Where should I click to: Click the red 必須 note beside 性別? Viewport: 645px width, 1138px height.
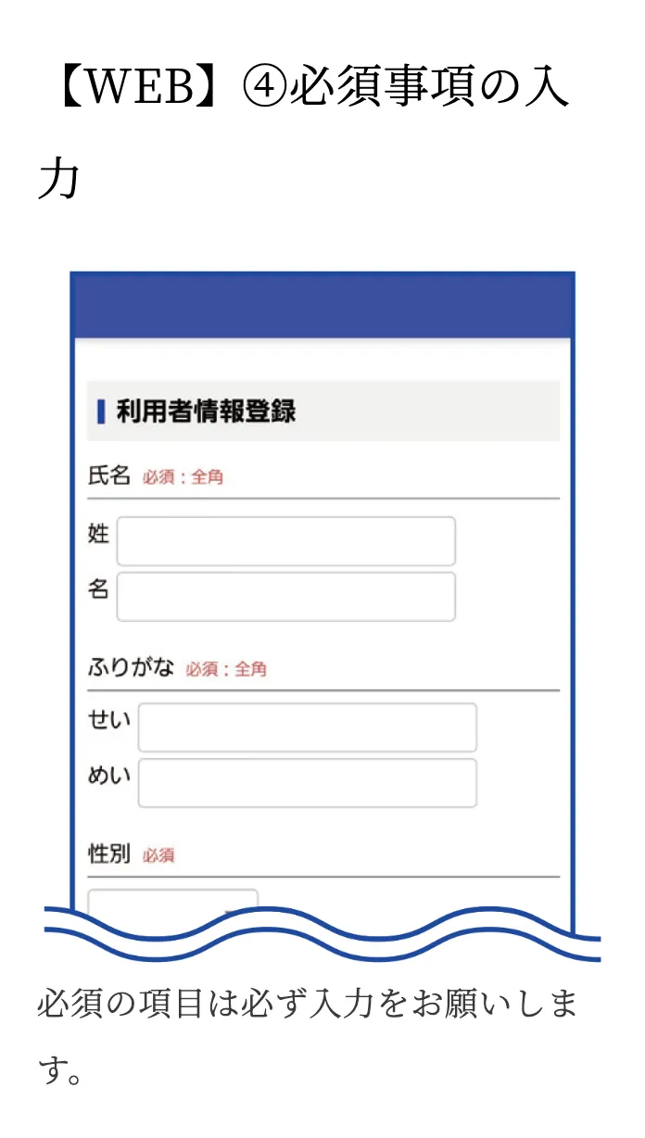[x=158, y=855]
